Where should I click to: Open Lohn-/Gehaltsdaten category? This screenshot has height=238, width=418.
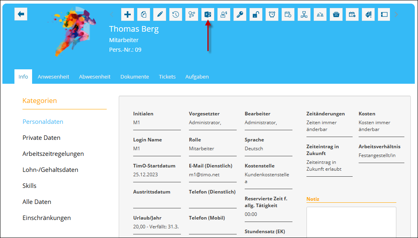(x=50, y=170)
